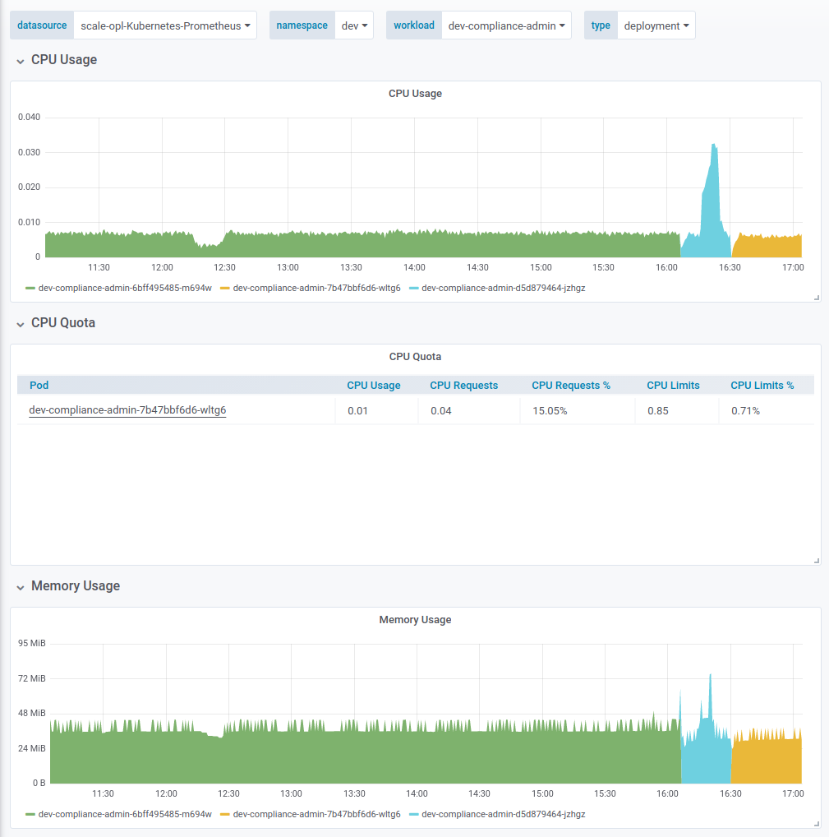Click the resize handle of CPU Quota panel
The height and width of the screenshot is (837, 829).
click(817, 561)
